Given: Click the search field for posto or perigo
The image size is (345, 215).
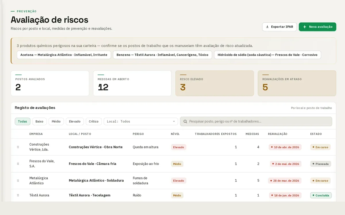Looking at the screenshot, I should click(256, 122).
